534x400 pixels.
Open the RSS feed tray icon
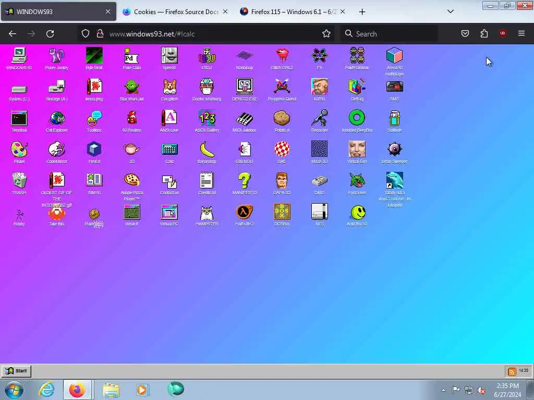pos(512,371)
